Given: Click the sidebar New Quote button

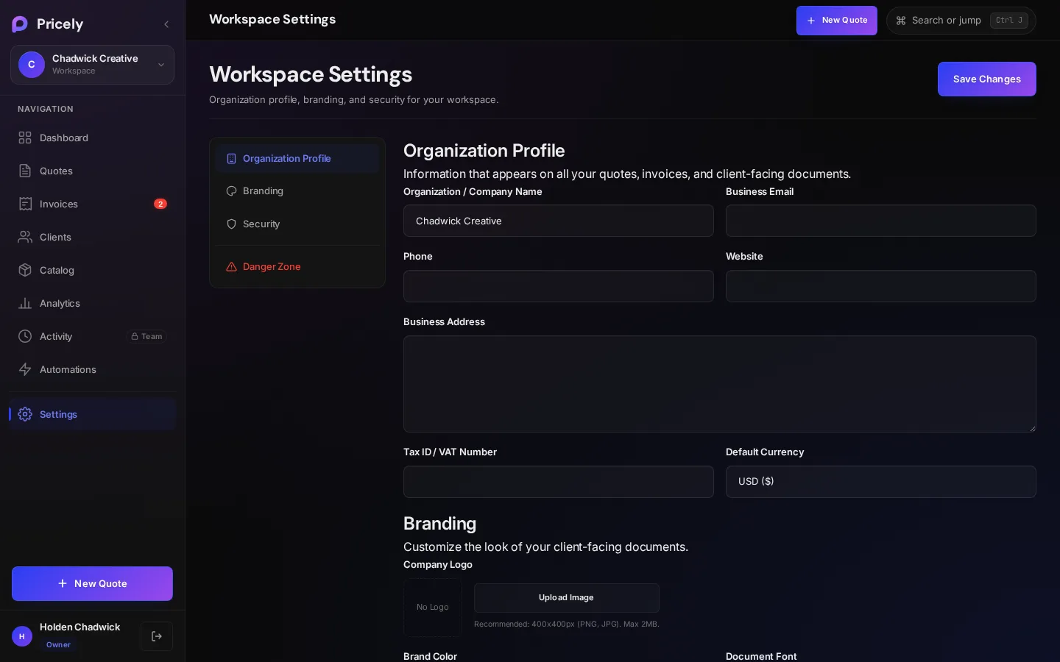Looking at the screenshot, I should (92, 583).
